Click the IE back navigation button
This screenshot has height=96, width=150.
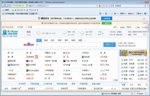(3, 6)
